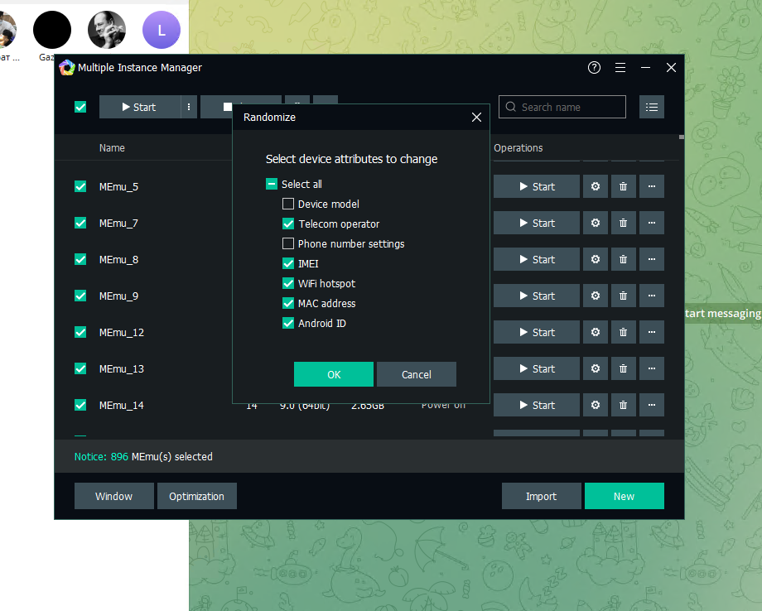The image size is (762, 611).
Task: Uncheck the Telecom operator checkbox
Action: click(x=288, y=224)
